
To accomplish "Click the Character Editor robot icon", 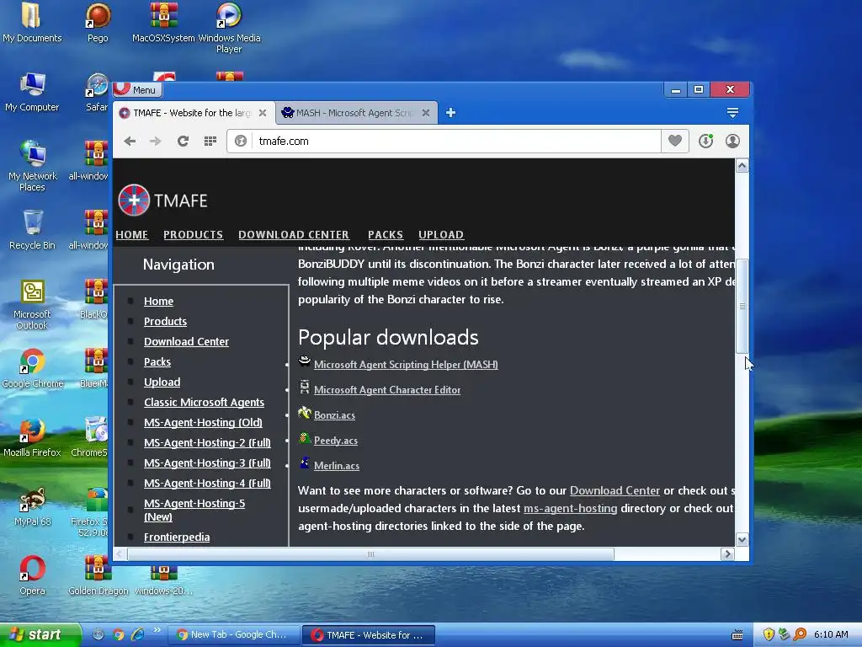I will click(304, 387).
